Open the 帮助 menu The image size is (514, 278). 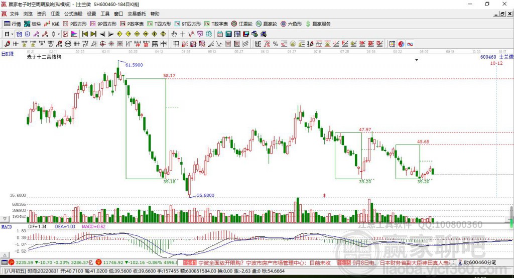click(x=155, y=14)
